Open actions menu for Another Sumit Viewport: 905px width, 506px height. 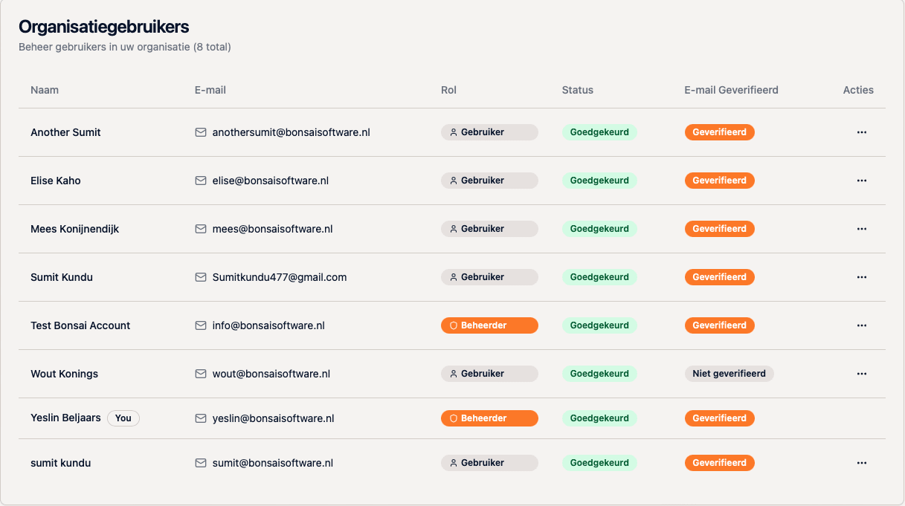click(x=862, y=132)
